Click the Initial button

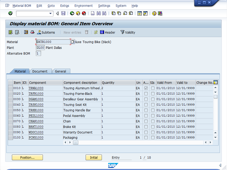pos(94,157)
